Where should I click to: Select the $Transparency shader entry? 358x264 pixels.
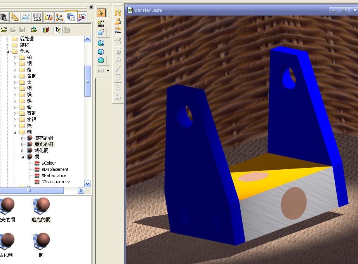click(x=56, y=182)
